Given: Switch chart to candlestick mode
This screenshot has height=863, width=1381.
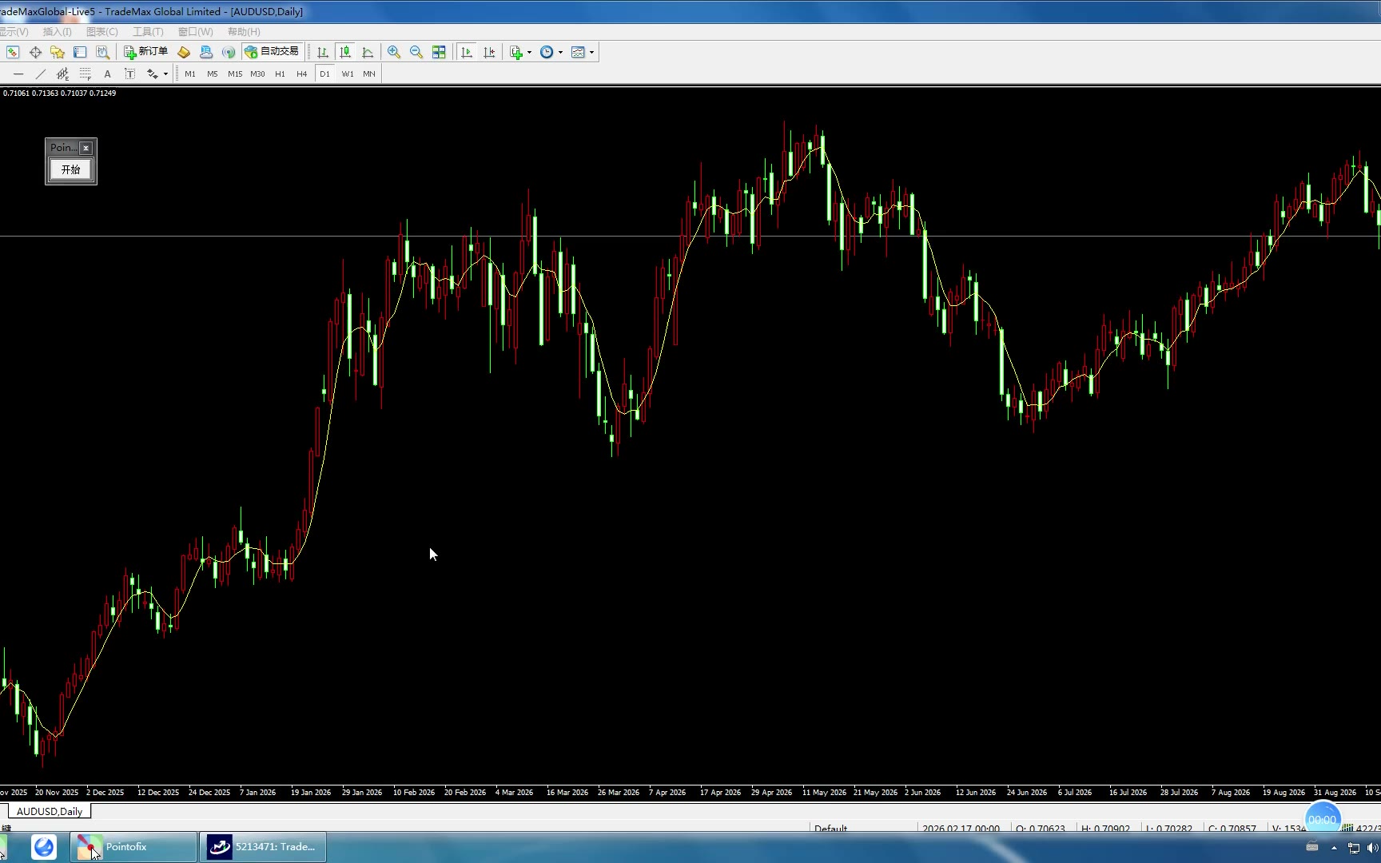Looking at the screenshot, I should click(x=345, y=52).
